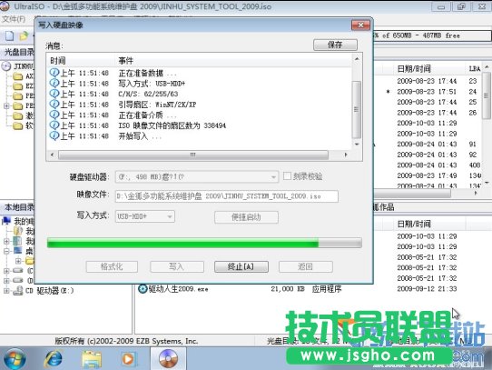The height and width of the screenshot is (370, 492).
Task: Select the ISO 映像文件的扇区数 log row
Action: tap(200, 125)
